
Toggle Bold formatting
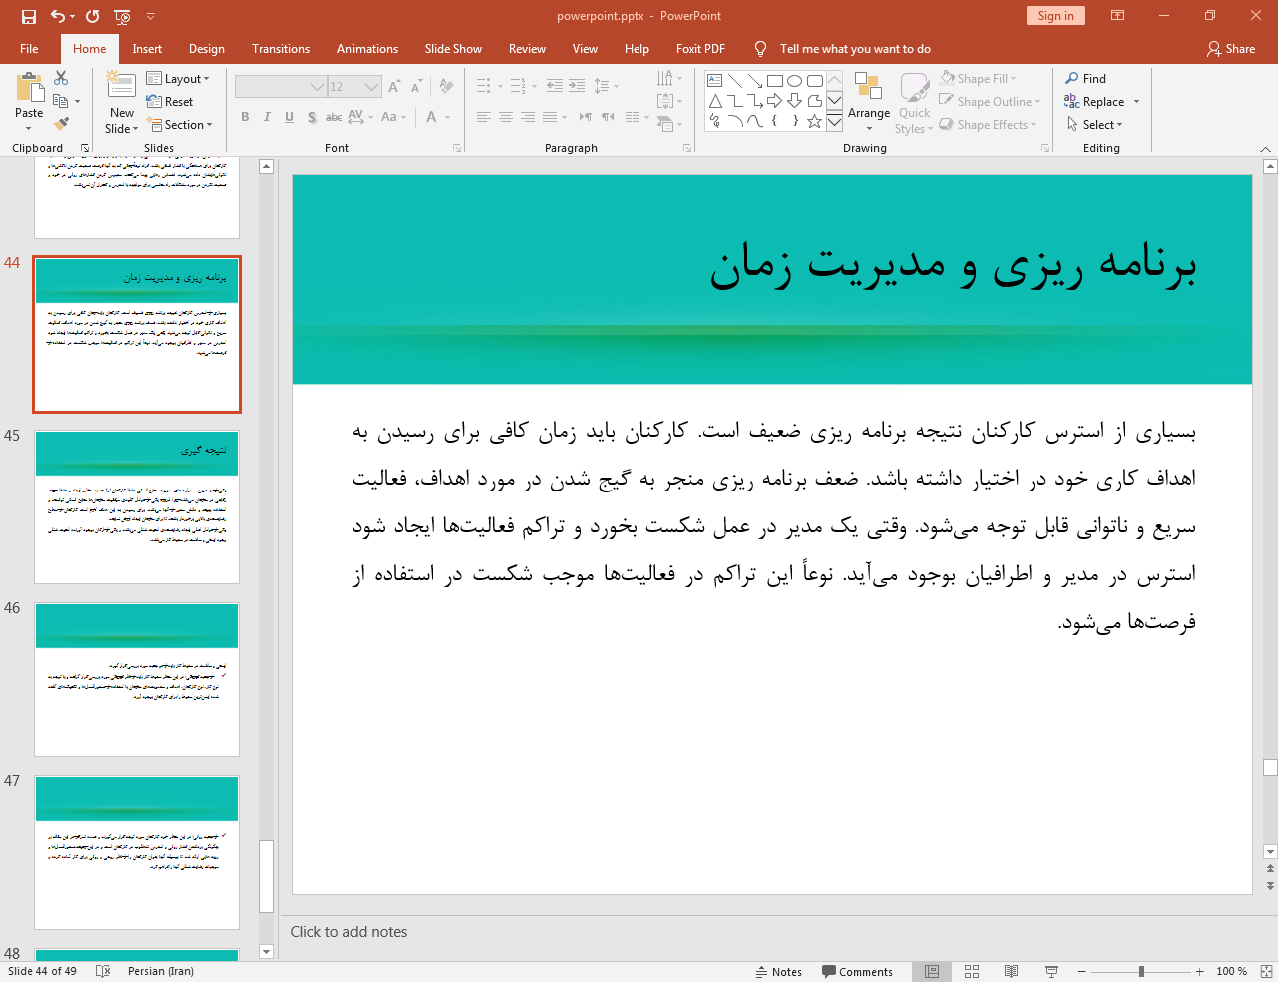(x=245, y=117)
